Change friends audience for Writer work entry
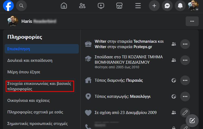Image resolution: width=203 pixels, height=129 pixels. 174,44
